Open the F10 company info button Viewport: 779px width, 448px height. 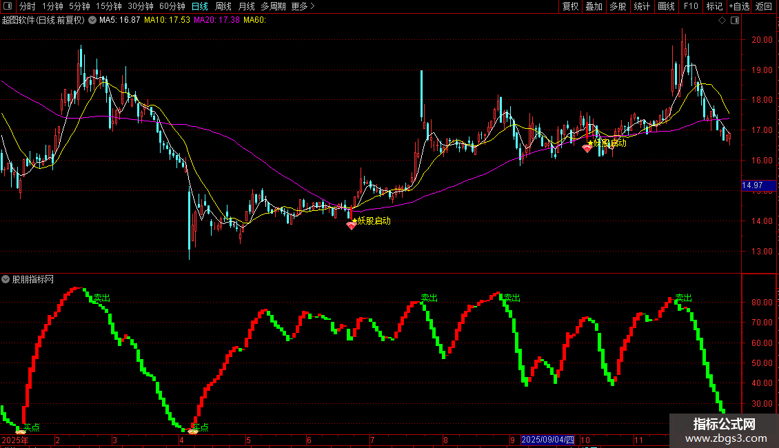691,6
